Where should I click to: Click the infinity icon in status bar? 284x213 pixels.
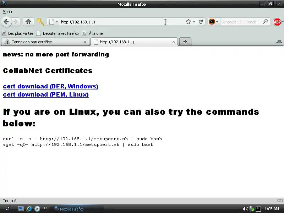[280, 201]
